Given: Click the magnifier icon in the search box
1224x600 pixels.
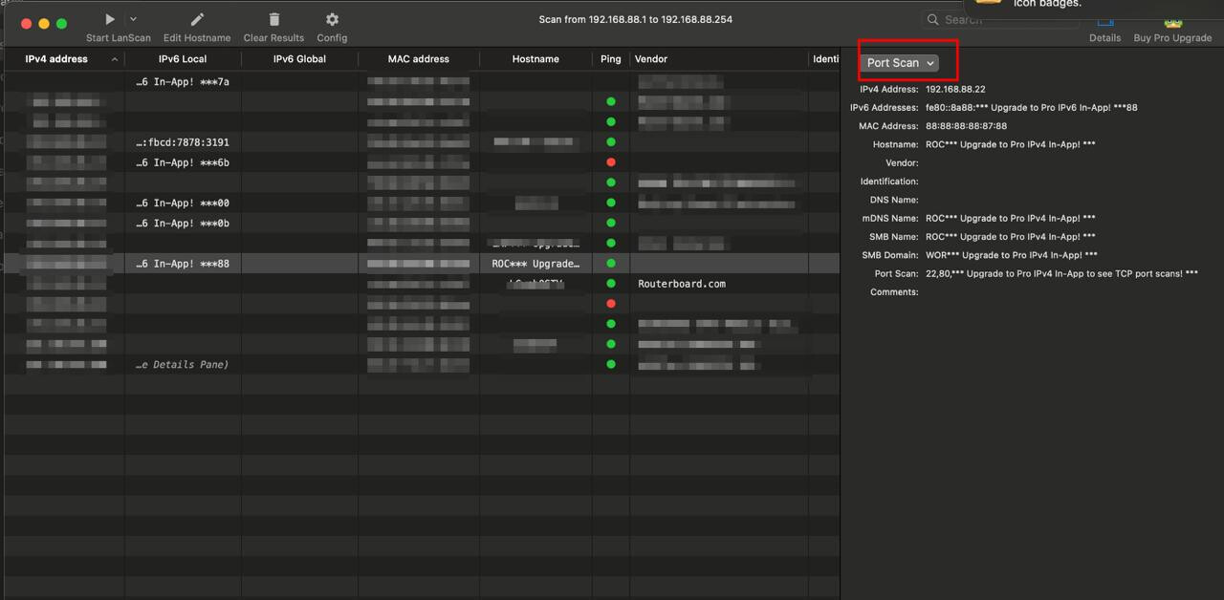Looking at the screenshot, I should point(933,19).
